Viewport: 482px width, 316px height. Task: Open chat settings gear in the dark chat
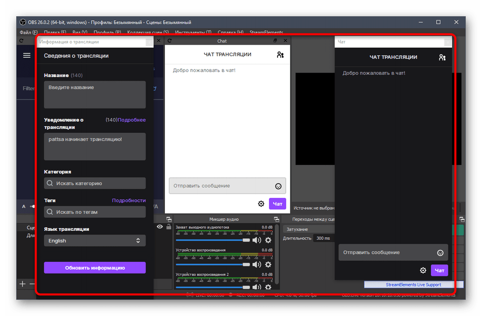423,270
